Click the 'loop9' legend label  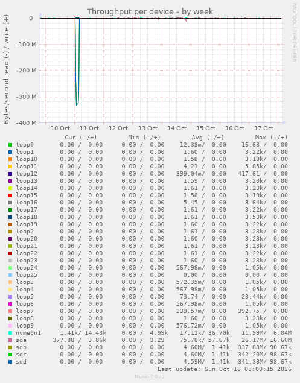coord(25,326)
